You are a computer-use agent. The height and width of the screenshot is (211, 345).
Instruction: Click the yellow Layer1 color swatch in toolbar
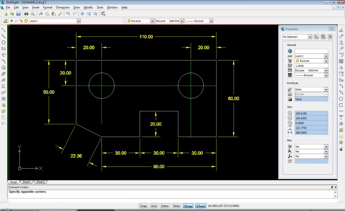[x=26, y=21]
